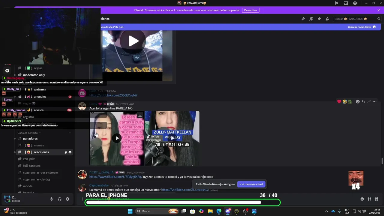Open inbox icon in title bar
Viewport: 384px width, 216px height.
point(346,3)
